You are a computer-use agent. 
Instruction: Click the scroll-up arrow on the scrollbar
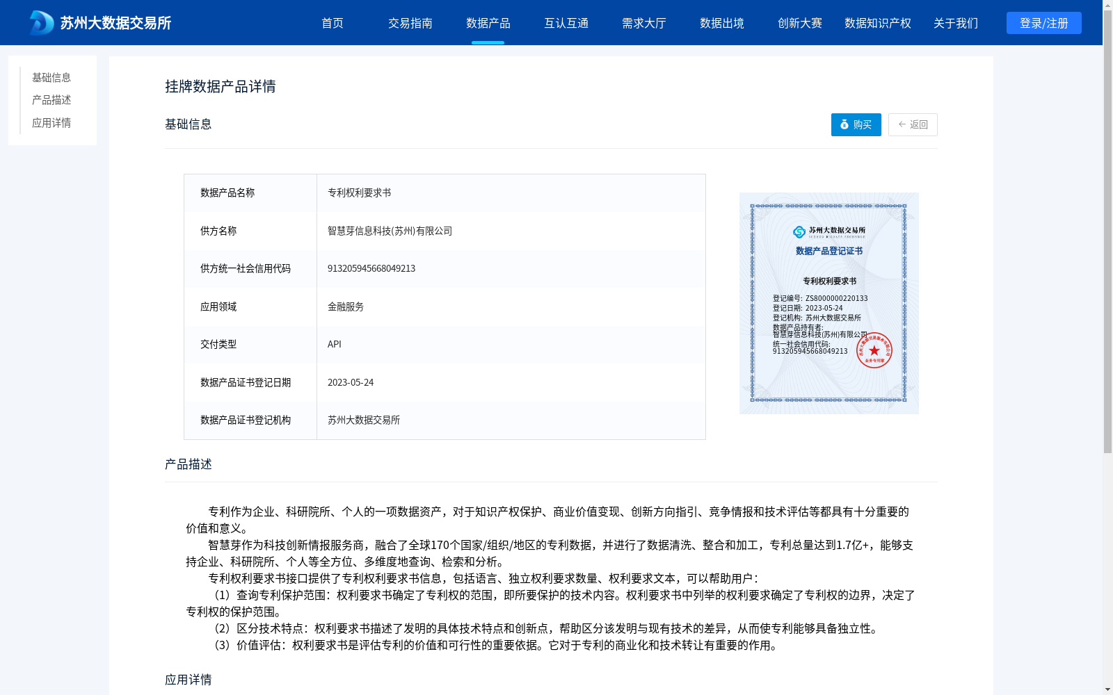tap(1107, 6)
